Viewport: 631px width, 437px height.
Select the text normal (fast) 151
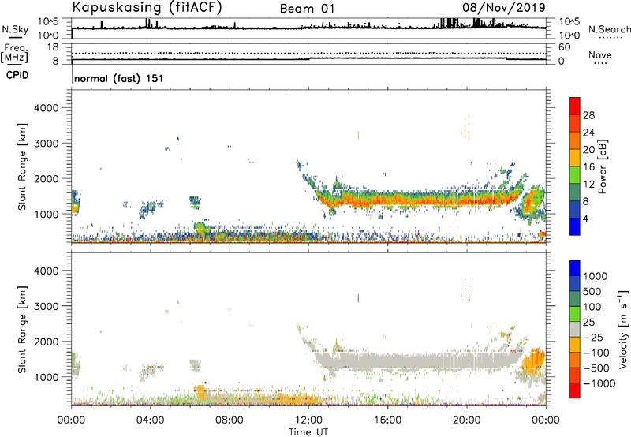[119, 78]
